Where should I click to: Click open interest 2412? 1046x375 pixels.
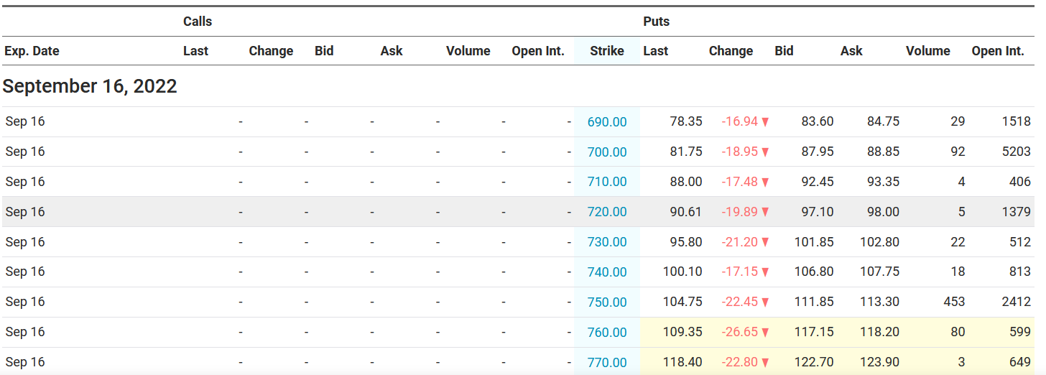click(1017, 302)
